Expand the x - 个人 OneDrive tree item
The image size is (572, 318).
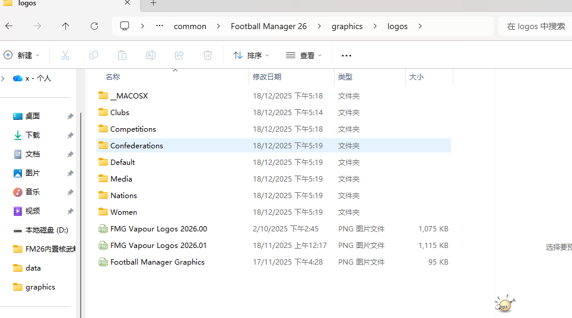tap(3, 78)
